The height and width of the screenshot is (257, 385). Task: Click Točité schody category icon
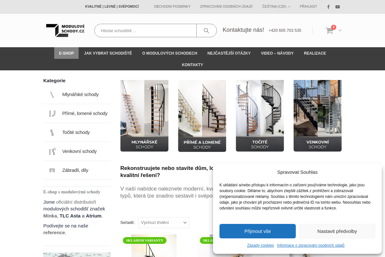pos(52,132)
